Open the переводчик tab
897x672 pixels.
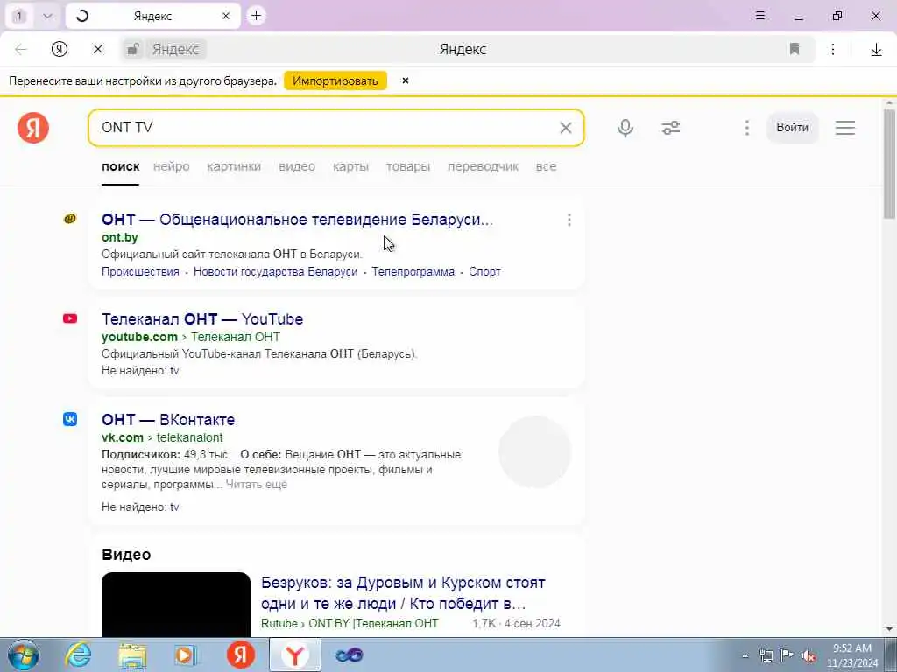[483, 166]
